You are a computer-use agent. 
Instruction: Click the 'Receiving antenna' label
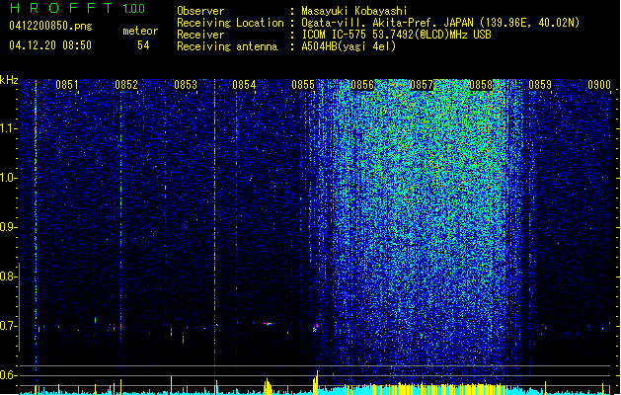click(227, 46)
